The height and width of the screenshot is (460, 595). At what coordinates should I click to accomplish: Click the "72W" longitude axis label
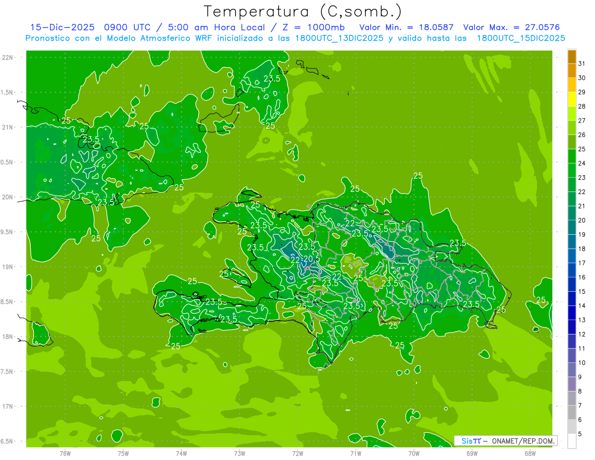point(297,453)
